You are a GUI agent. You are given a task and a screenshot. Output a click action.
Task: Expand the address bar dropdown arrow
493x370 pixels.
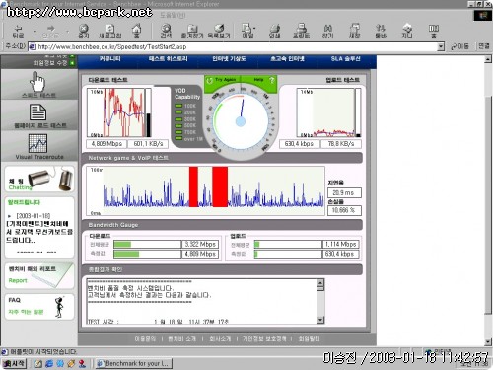pos(441,47)
